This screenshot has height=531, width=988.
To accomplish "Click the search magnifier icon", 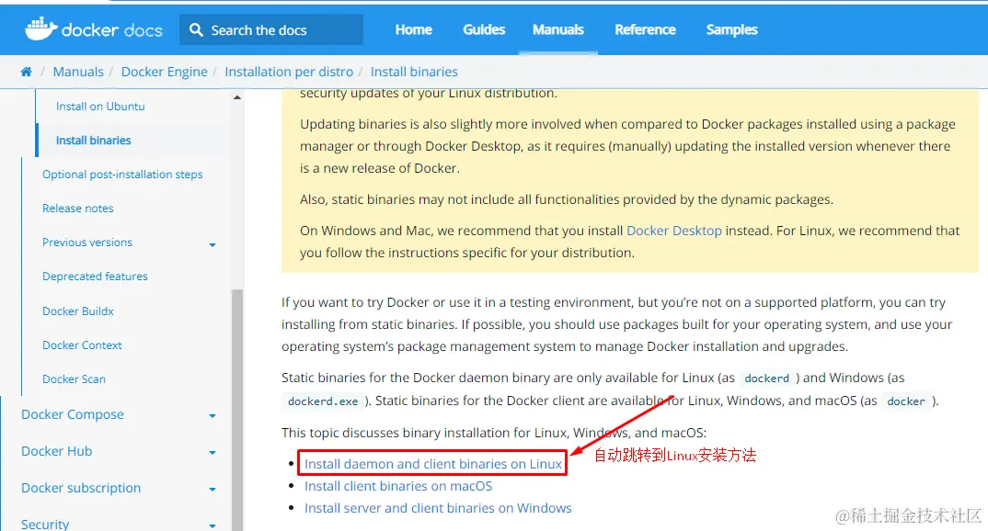I will tap(197, 29).
